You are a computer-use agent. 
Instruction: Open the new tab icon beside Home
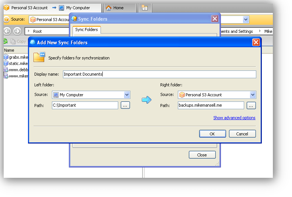tap(145, 8)
